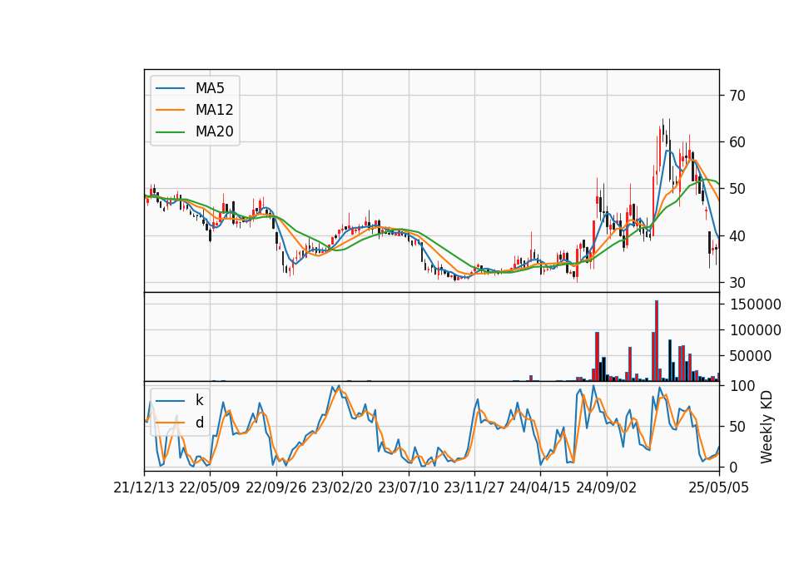Click the 21/12/13 date tick label
Viewport: 799px width, 574px height.
click(x=144, y=487)
